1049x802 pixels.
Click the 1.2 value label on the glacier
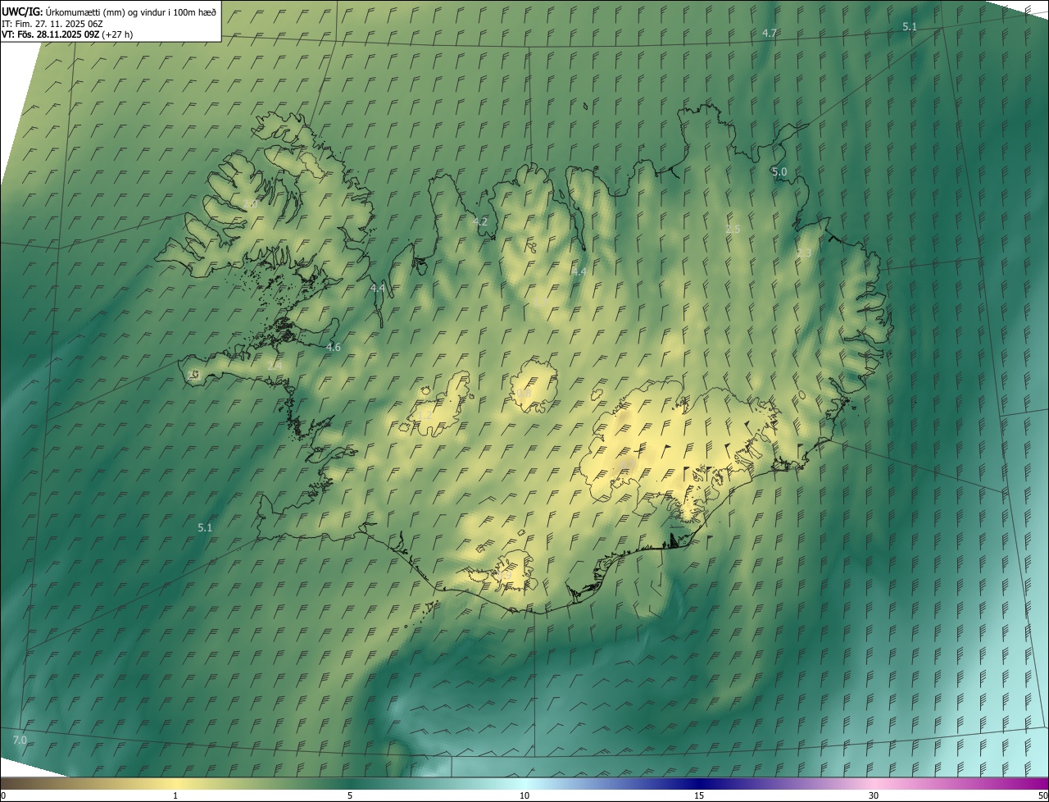click(x=425, y=415)
